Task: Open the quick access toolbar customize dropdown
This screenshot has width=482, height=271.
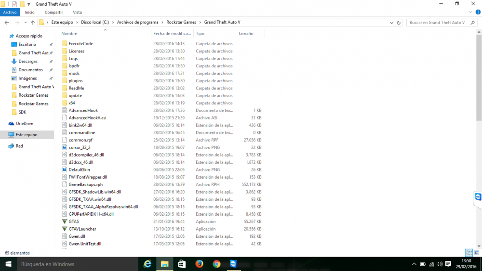Action: [x=28, y=4]
